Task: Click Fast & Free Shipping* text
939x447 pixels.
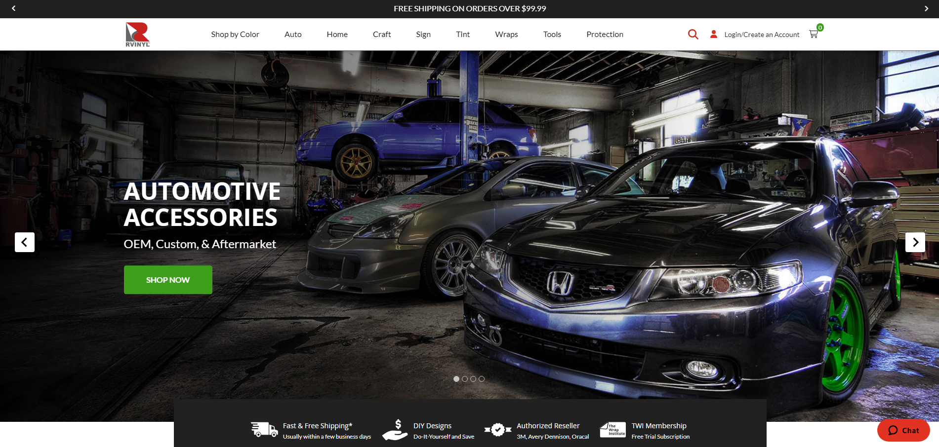Action: [318, 426]
